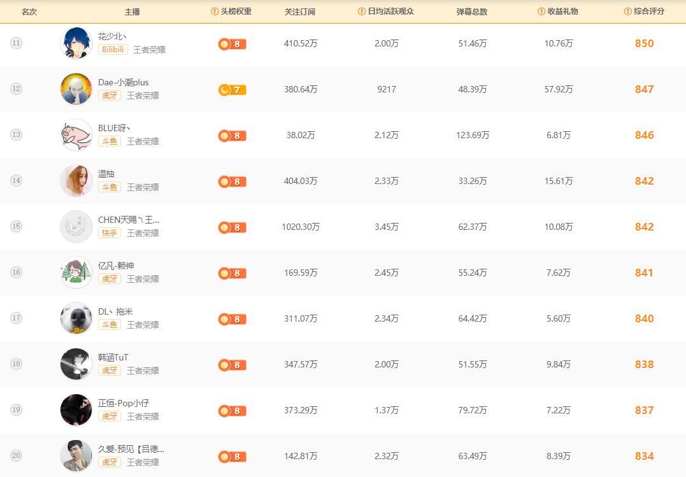Click info icon beside 综合评分 header
Viewport: 686px width, 477px height.
point(628,11)
